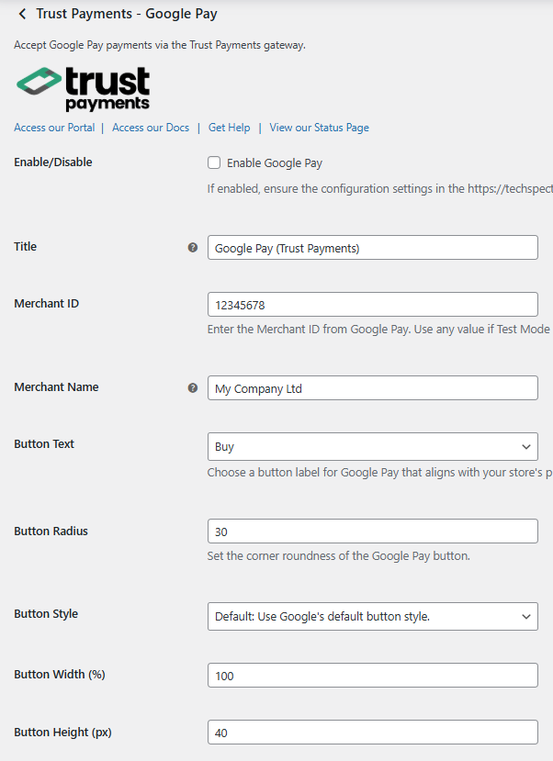Click the Get Help link
Image resolution: width=553 pixels, height=761 pixels.
point(229,128)
